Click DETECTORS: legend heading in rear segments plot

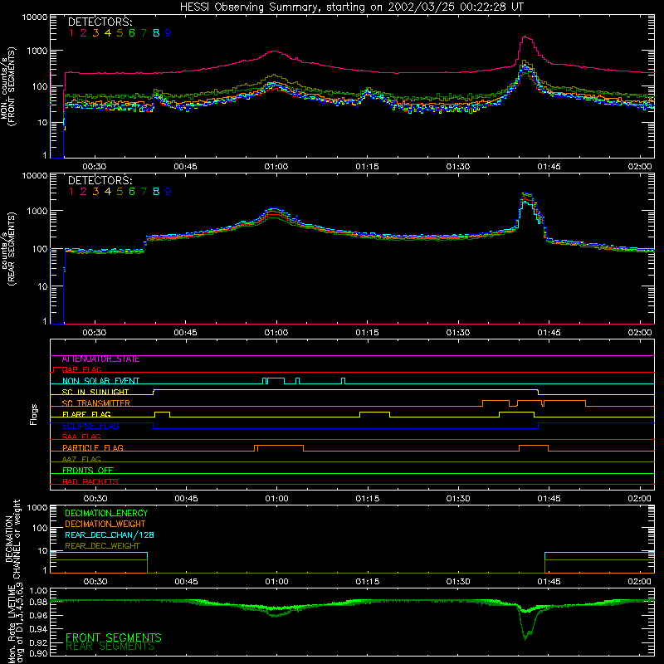(100, 180)
